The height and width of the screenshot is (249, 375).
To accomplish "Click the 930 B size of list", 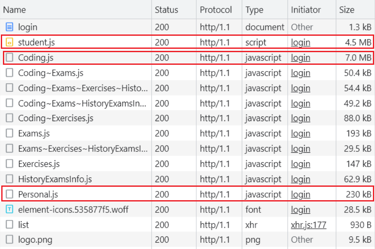I will 361,225.
